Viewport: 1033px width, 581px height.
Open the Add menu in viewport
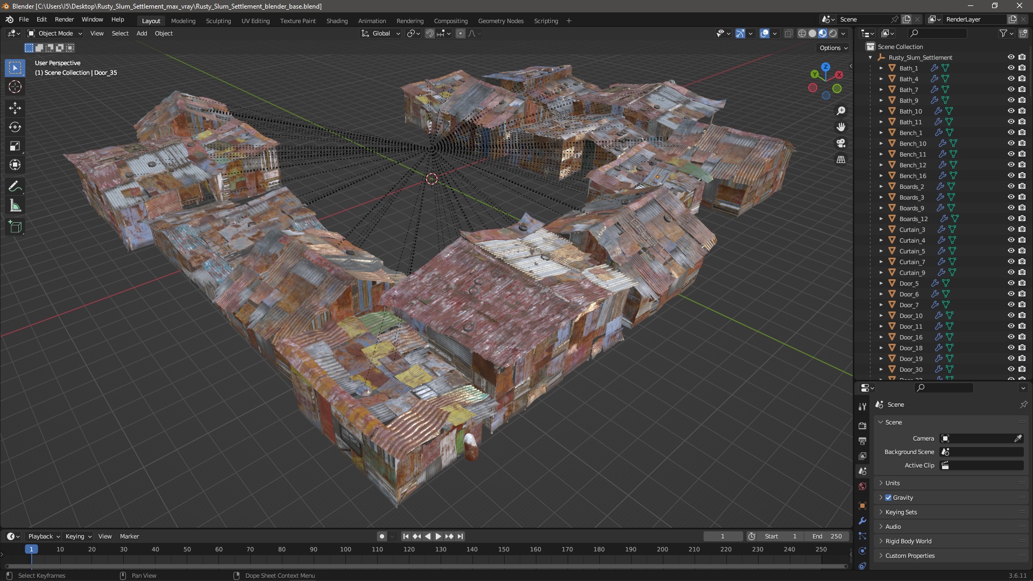(x=141, y=33)
